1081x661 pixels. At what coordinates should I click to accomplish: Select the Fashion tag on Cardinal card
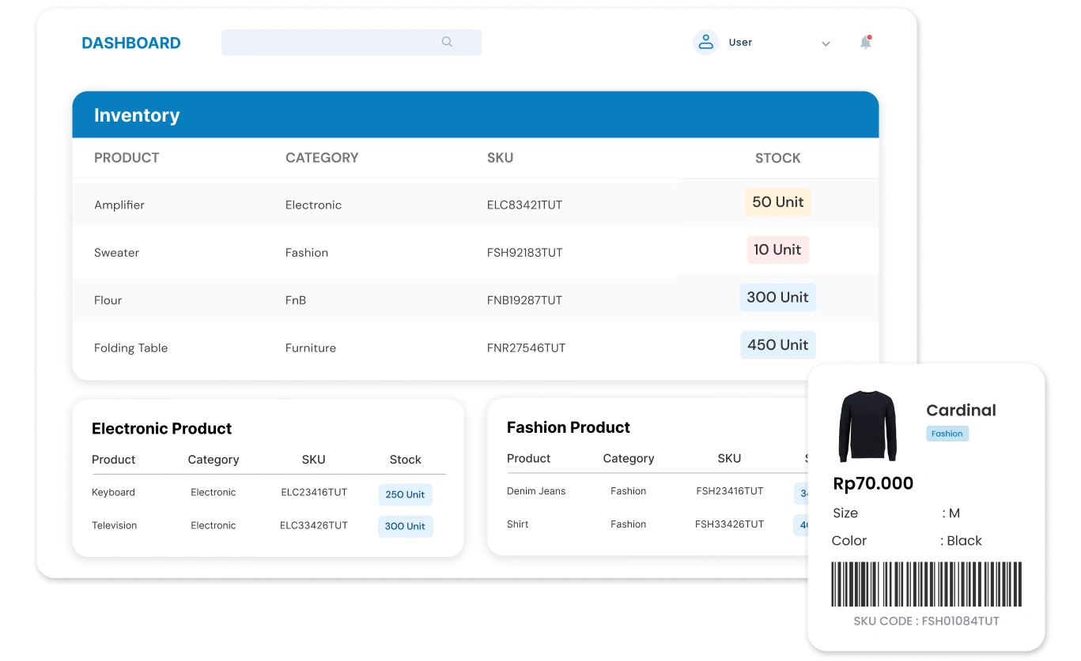[x=947, y=434]
